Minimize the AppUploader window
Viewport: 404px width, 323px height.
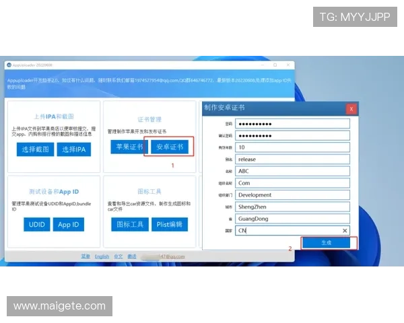coord(263,65)
